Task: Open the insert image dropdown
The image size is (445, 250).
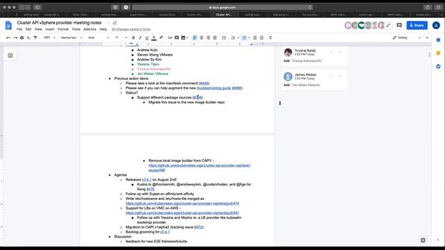Action: (x=185, y=37)
